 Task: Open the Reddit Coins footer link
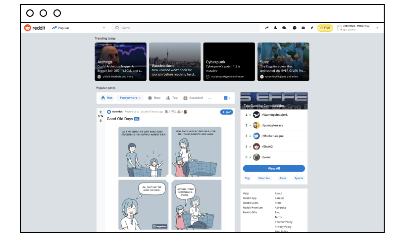tap(251, 203)
